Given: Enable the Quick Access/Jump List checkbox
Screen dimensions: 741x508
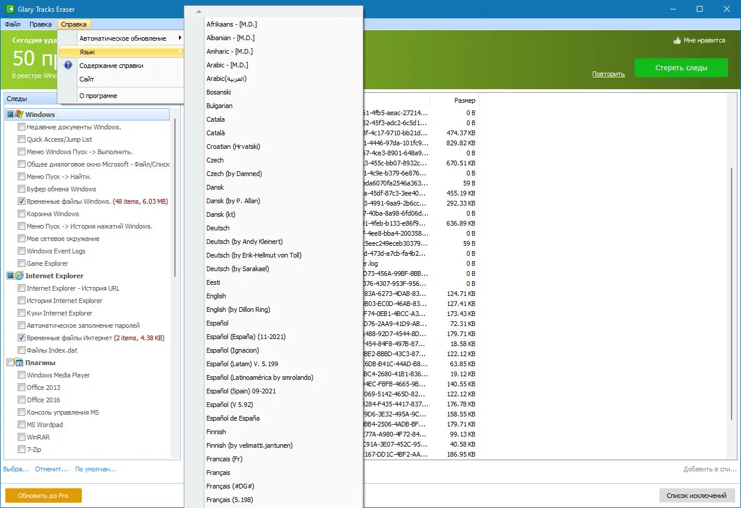Looking at the screenshot, I should (21, 139).
